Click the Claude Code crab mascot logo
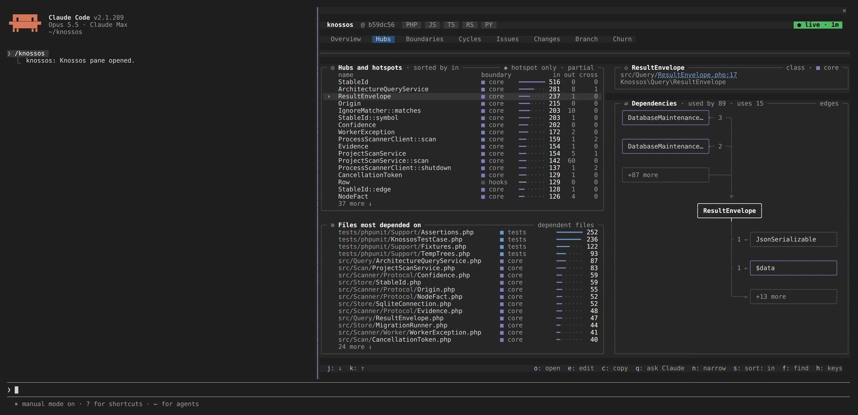The height and width of the screenshot is (415, 858). [x=25, y=23]
